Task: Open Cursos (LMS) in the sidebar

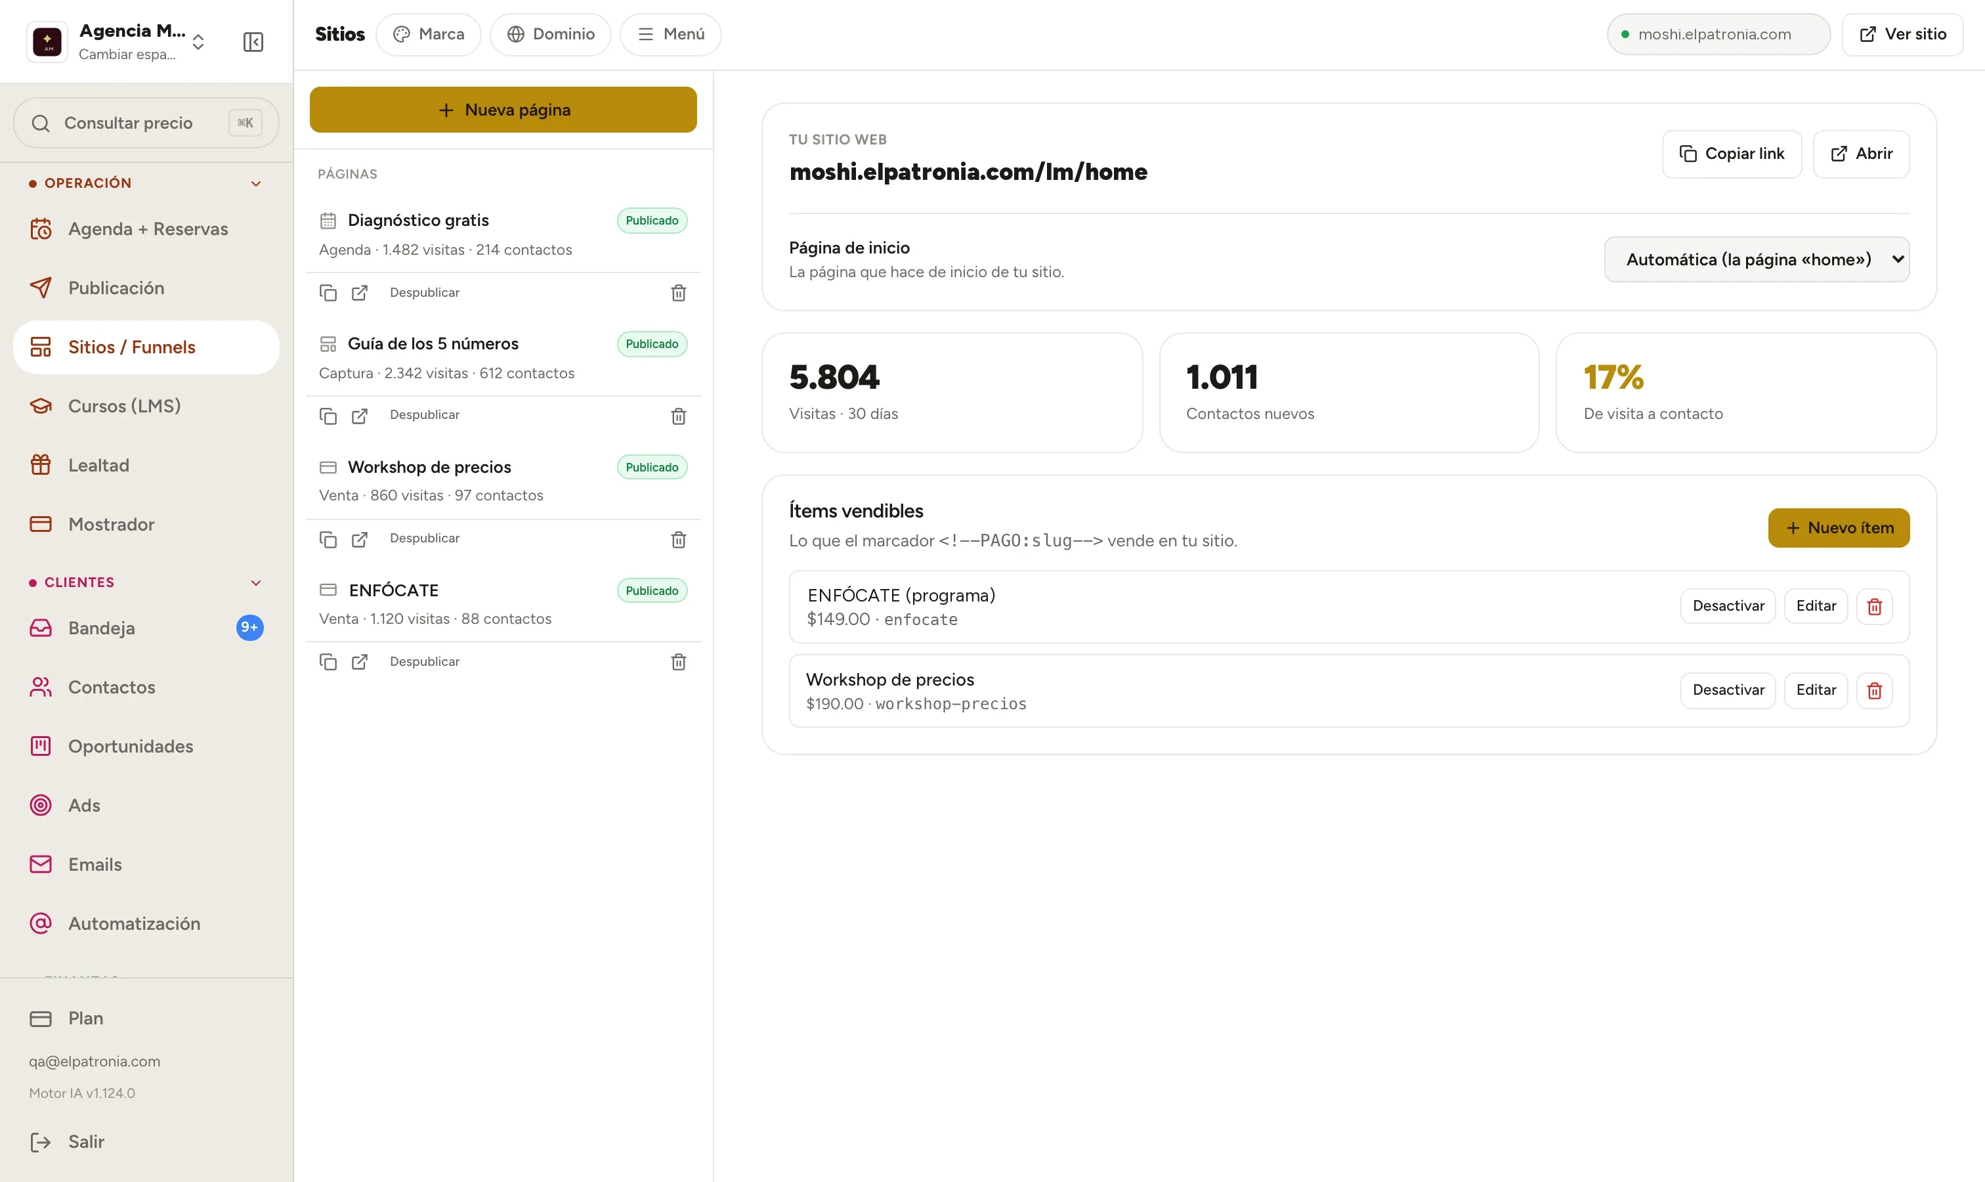Action: pos(146,406)
